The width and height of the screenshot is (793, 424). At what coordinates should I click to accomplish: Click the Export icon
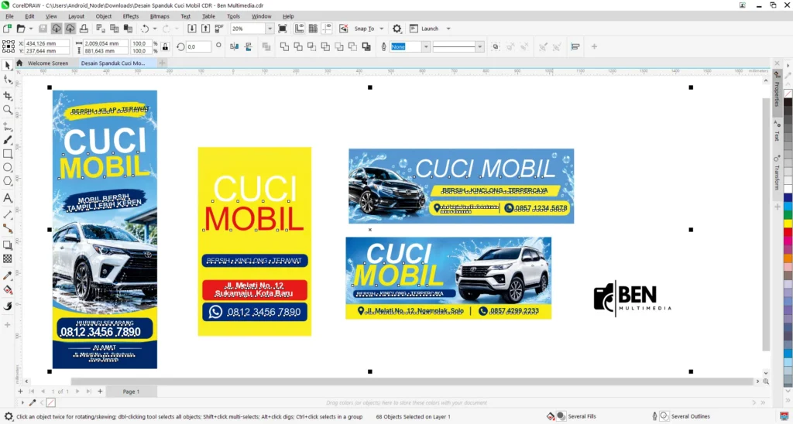coord(205,29)
